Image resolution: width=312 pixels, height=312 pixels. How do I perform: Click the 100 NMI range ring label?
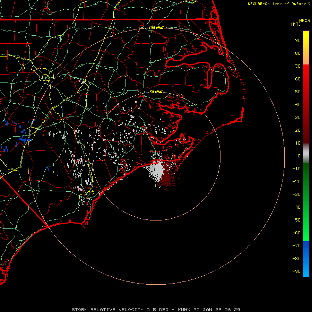click(x=156, y=28)
